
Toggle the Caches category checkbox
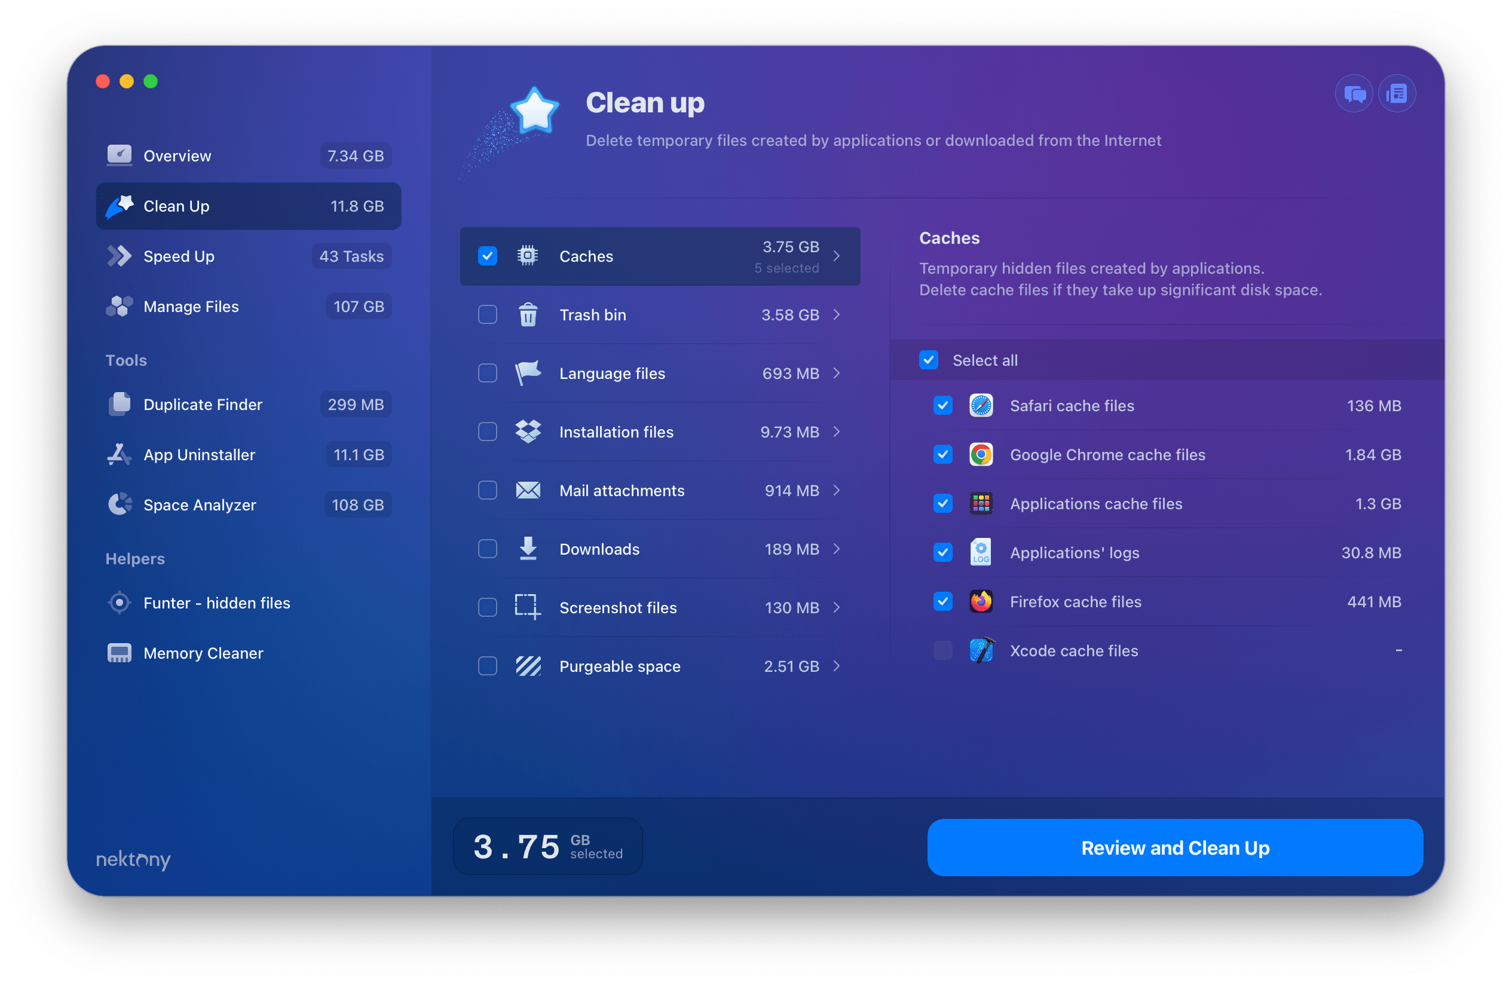pyautogui.click(x=485, y=256)
